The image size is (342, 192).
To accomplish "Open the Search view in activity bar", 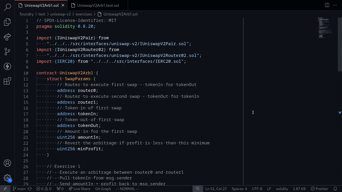I will click(x=7, y=7).
